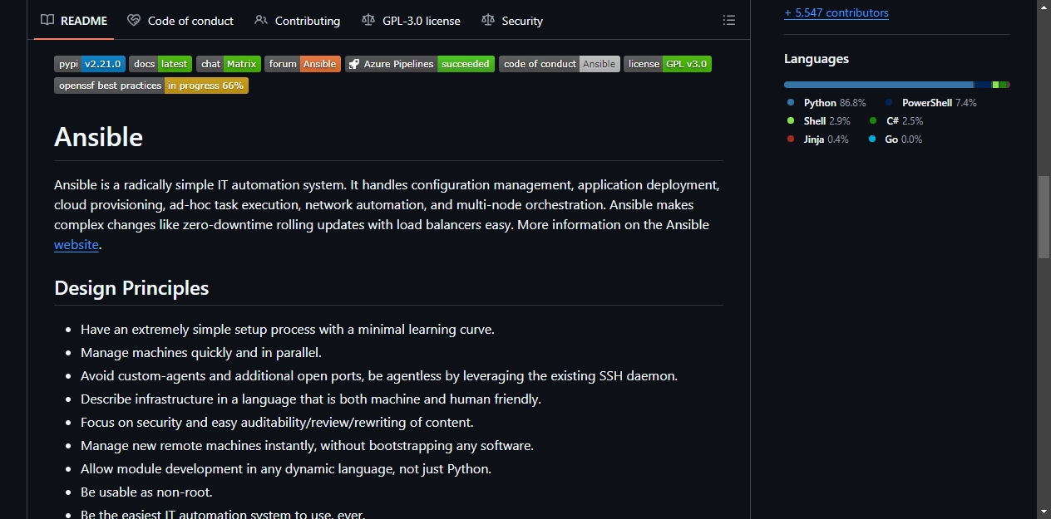Click the Ansible heading

(x=98, y=137)
